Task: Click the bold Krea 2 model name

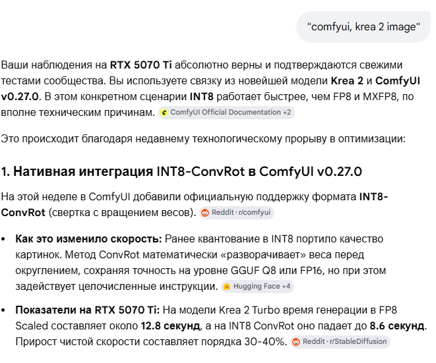Action: tap(347, 81)
